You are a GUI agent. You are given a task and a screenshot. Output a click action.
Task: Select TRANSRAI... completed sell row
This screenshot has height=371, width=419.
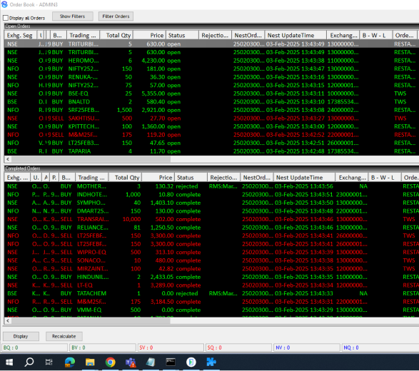click(x=211, y=219)
